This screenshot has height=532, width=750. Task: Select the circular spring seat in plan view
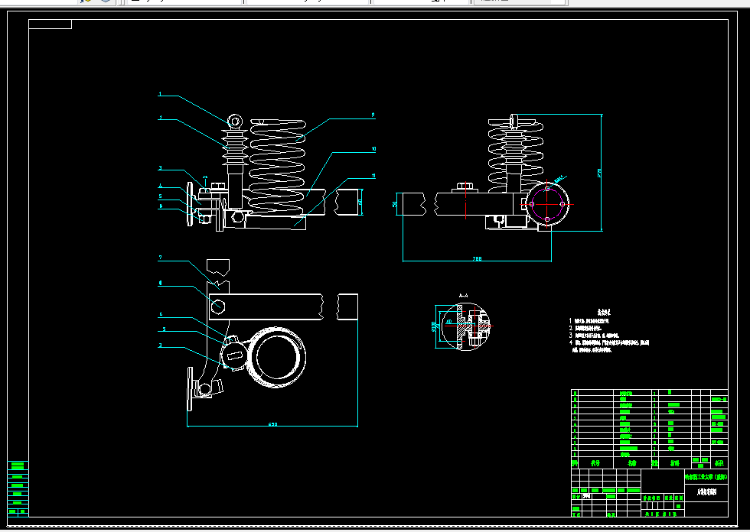276,357
